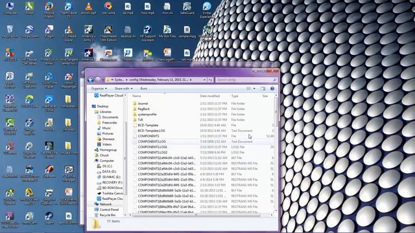
Task: Select the cbtv.wmv desktop file
Action: (108, 8)
